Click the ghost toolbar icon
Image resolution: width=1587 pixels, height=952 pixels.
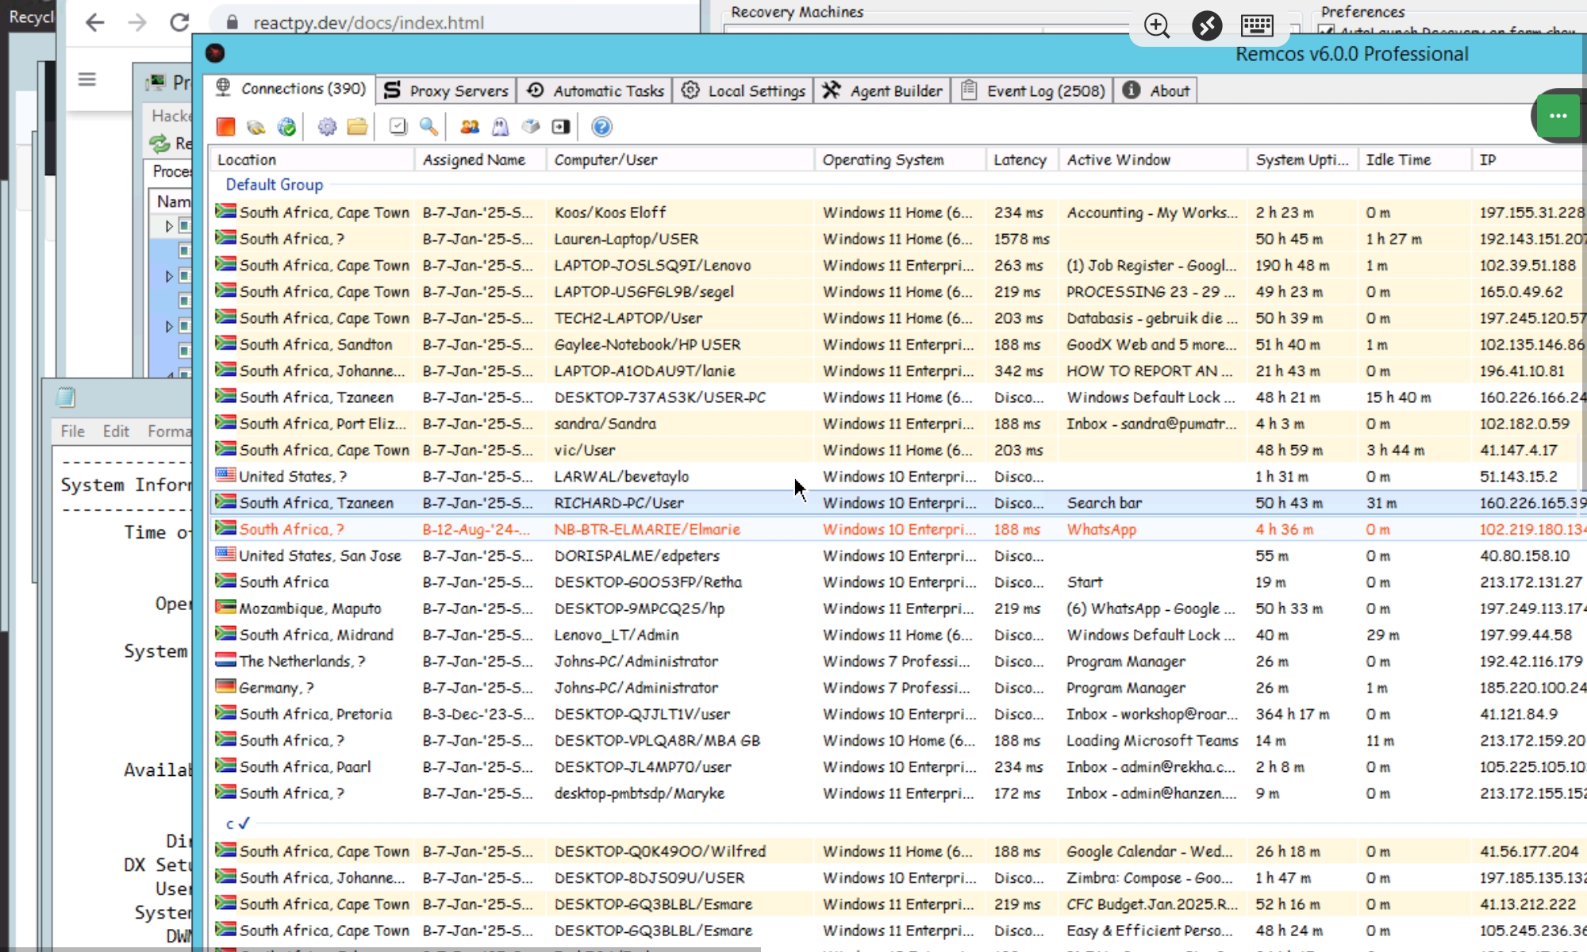coord(500,127)
